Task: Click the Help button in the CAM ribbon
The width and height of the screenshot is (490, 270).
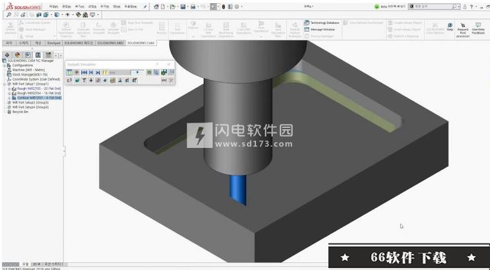Action: point(450,27)
